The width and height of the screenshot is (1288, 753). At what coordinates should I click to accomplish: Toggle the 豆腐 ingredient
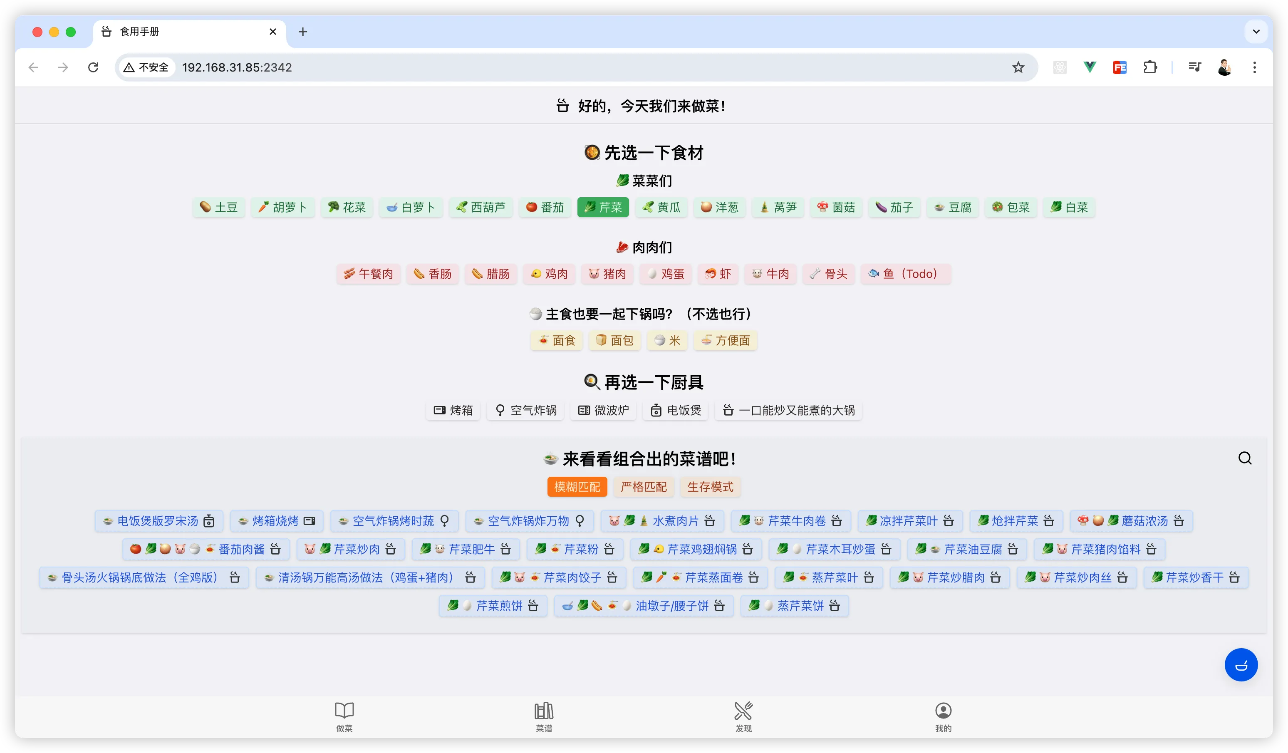pos(953,207)
